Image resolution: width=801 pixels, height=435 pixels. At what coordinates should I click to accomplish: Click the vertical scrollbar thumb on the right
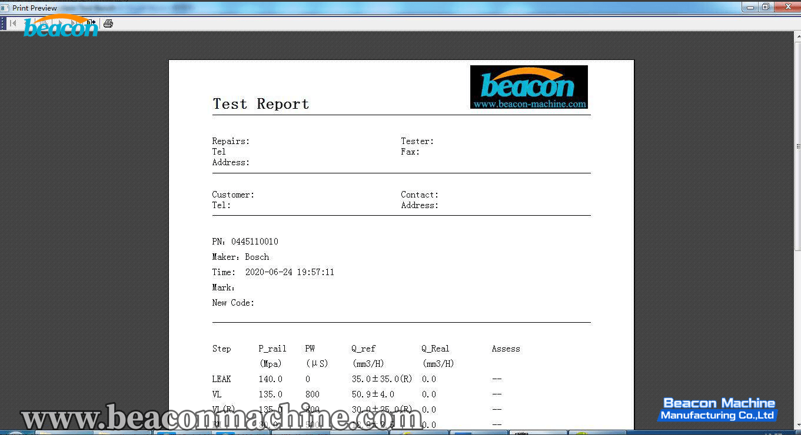point(797,146)
